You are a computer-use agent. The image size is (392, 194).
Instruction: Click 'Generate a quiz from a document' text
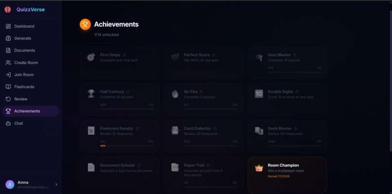point(126,171)
